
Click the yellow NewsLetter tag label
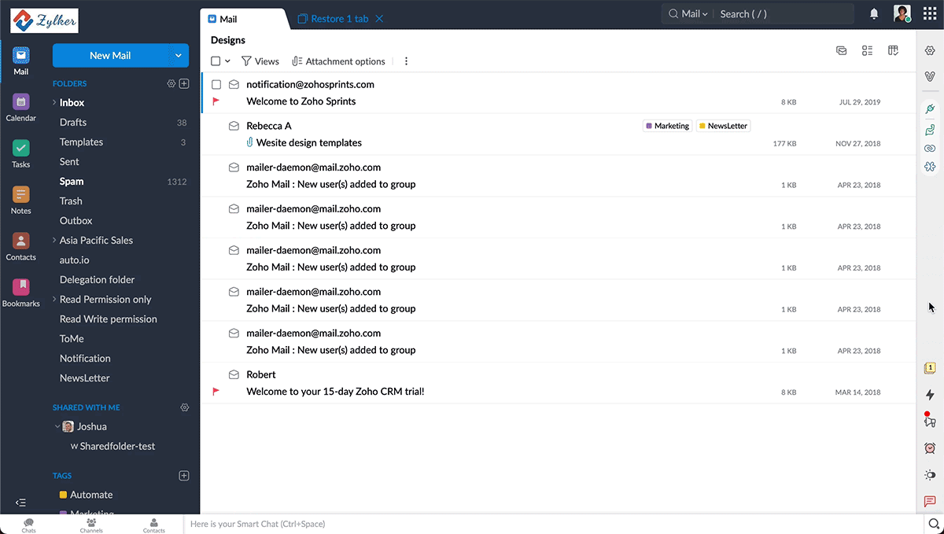723,126
